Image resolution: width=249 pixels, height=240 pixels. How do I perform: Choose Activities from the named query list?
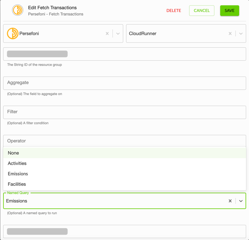tap(124, 163)
